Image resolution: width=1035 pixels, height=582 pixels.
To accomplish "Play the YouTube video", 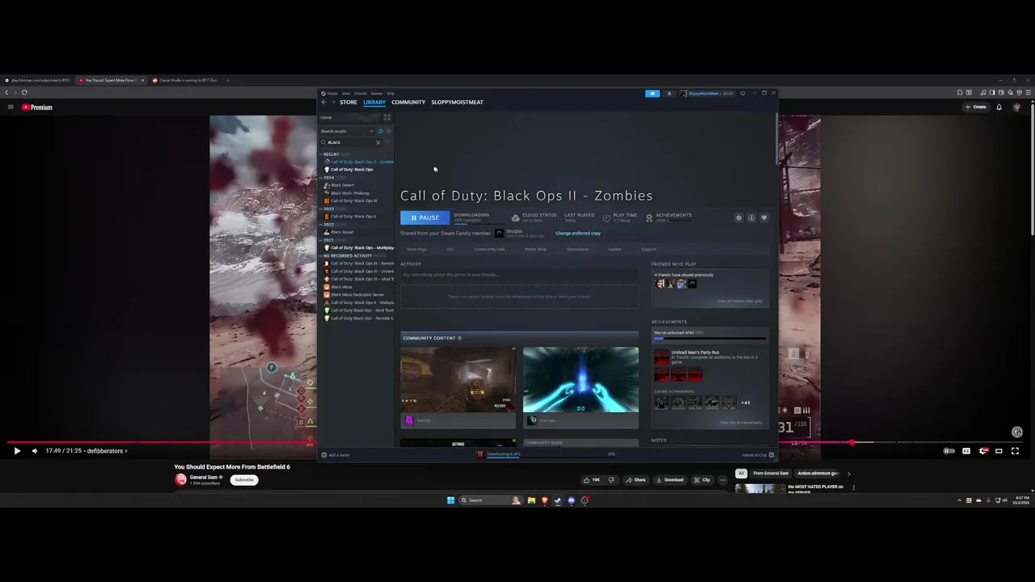I will coord(17,451).
